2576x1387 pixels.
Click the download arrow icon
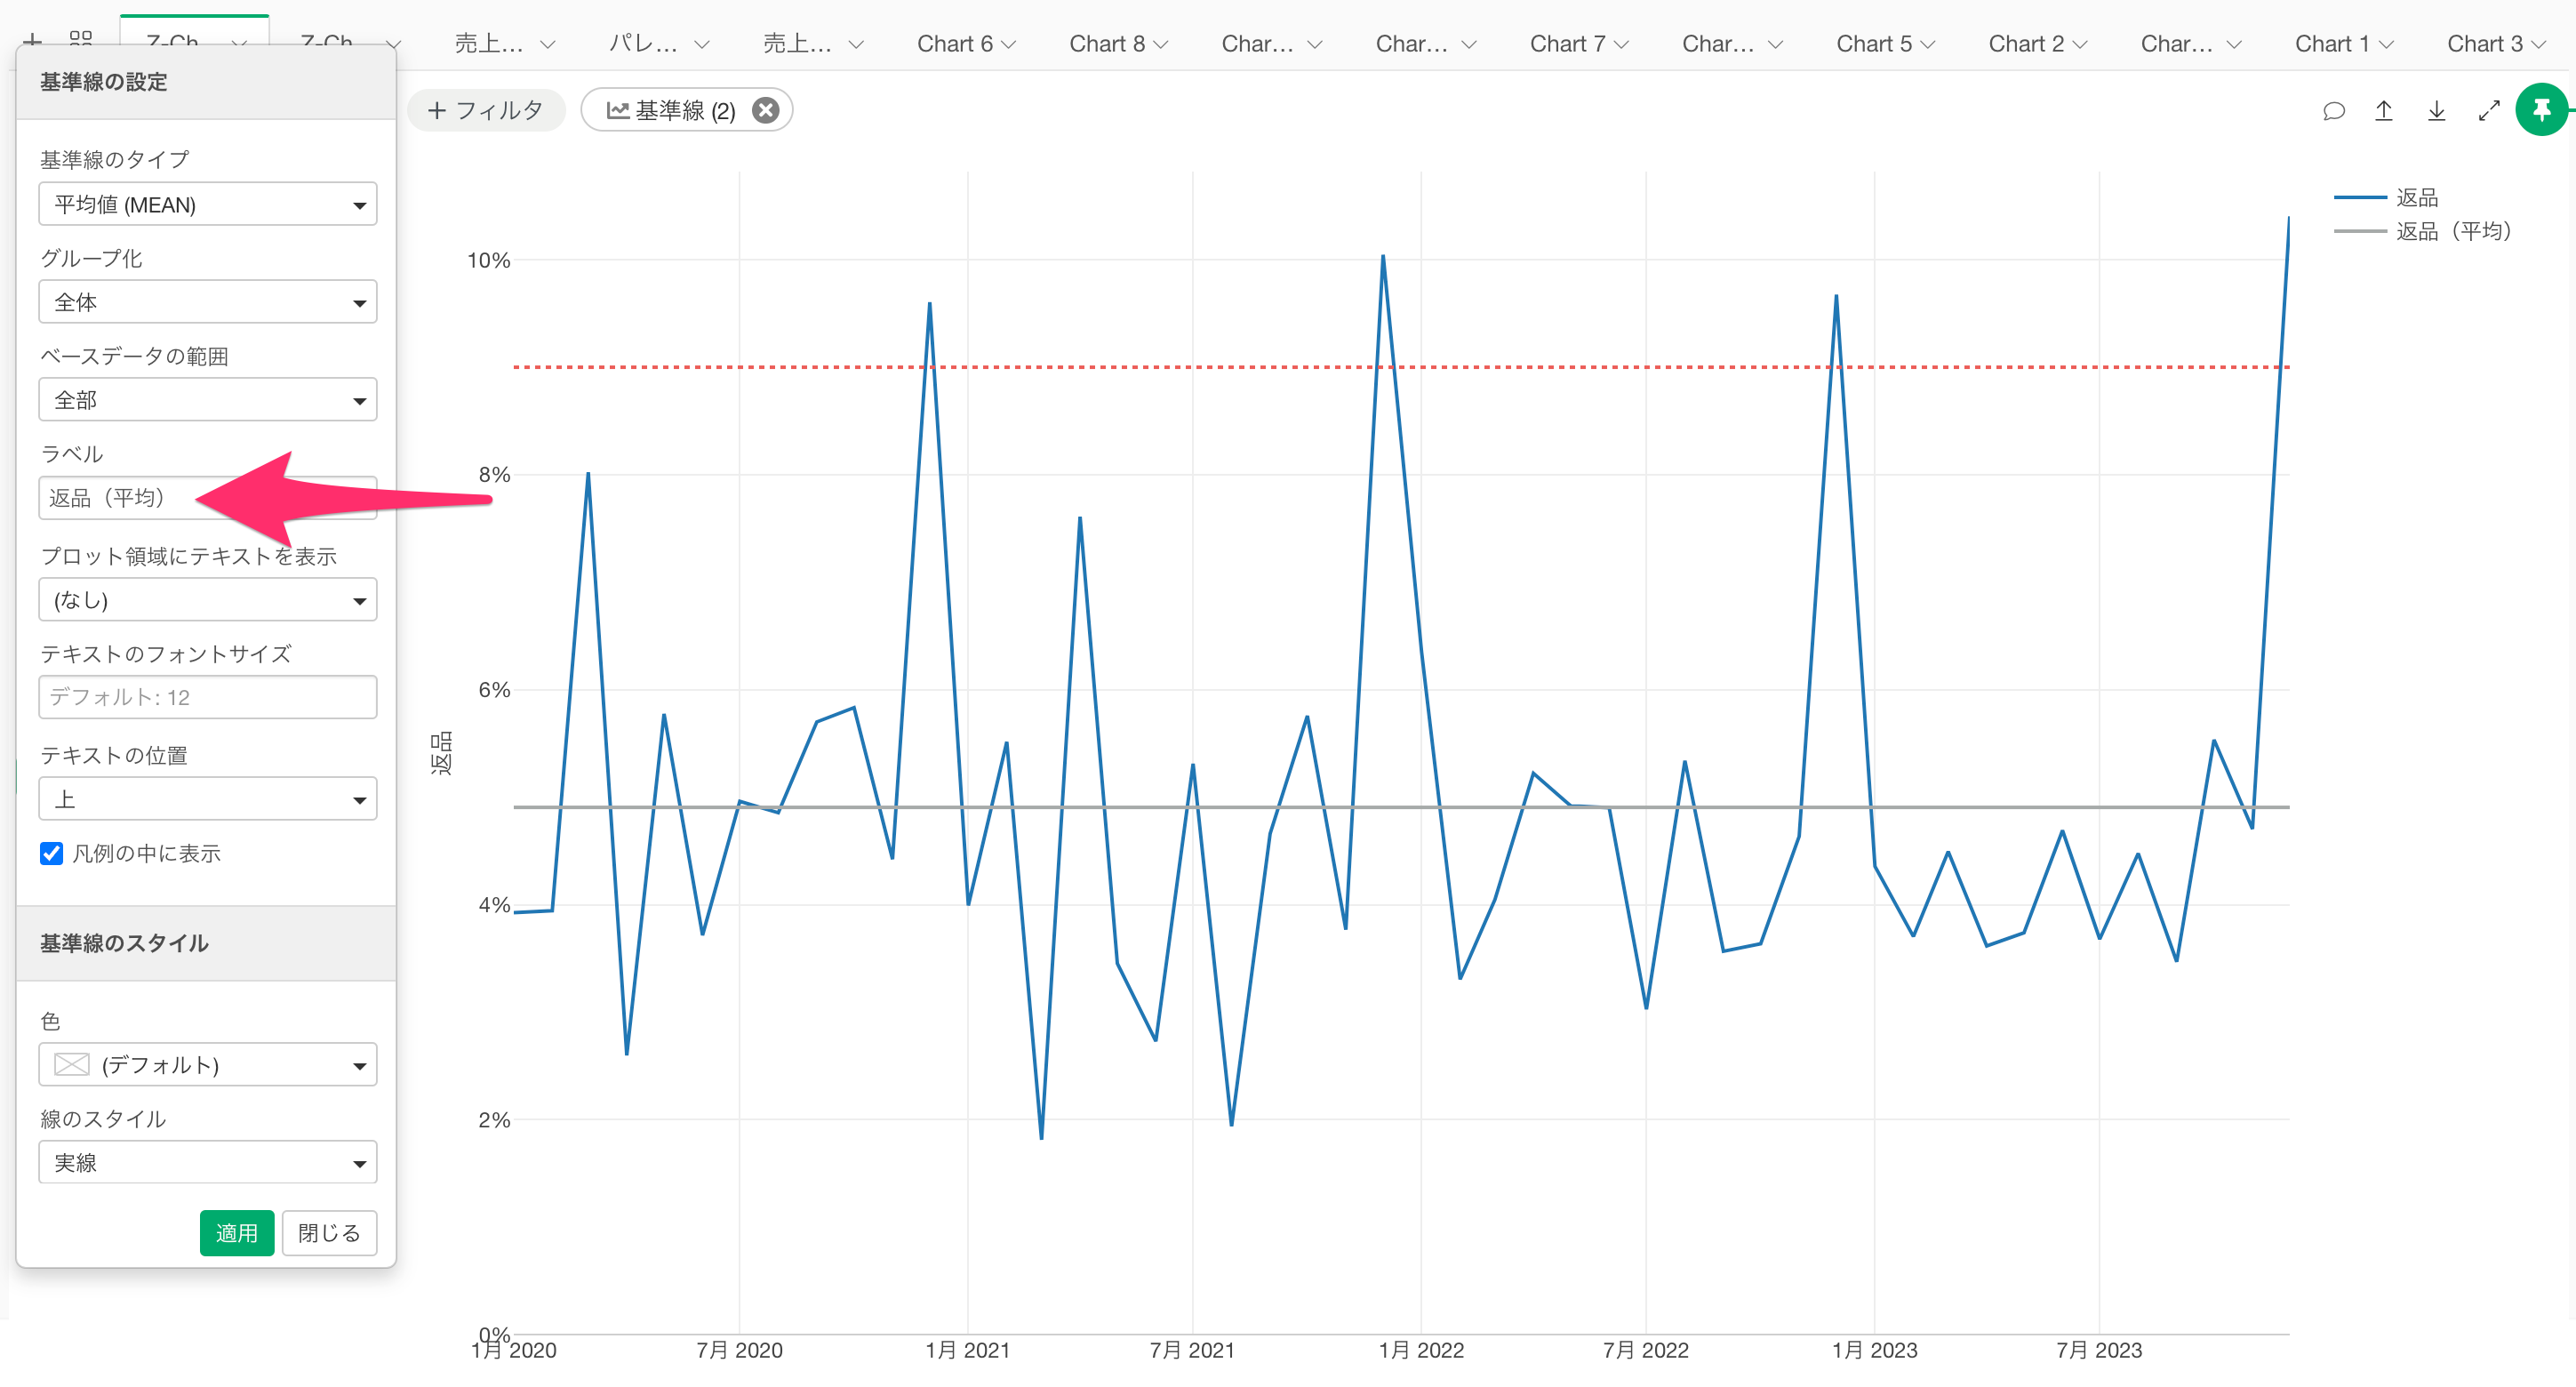[2436, 111]
